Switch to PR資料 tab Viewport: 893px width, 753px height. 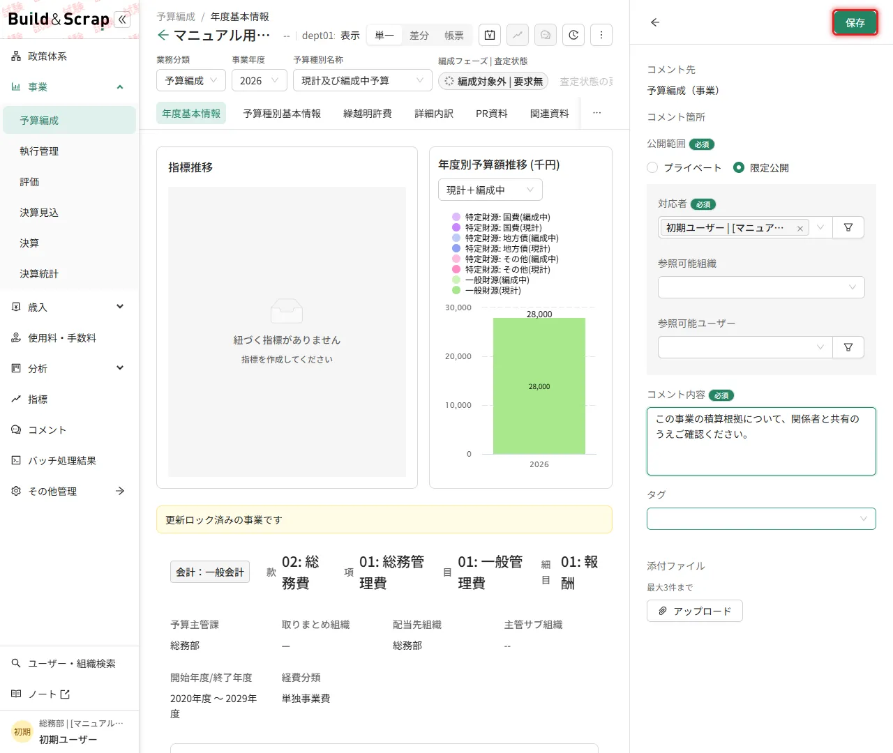pos(492,114)
